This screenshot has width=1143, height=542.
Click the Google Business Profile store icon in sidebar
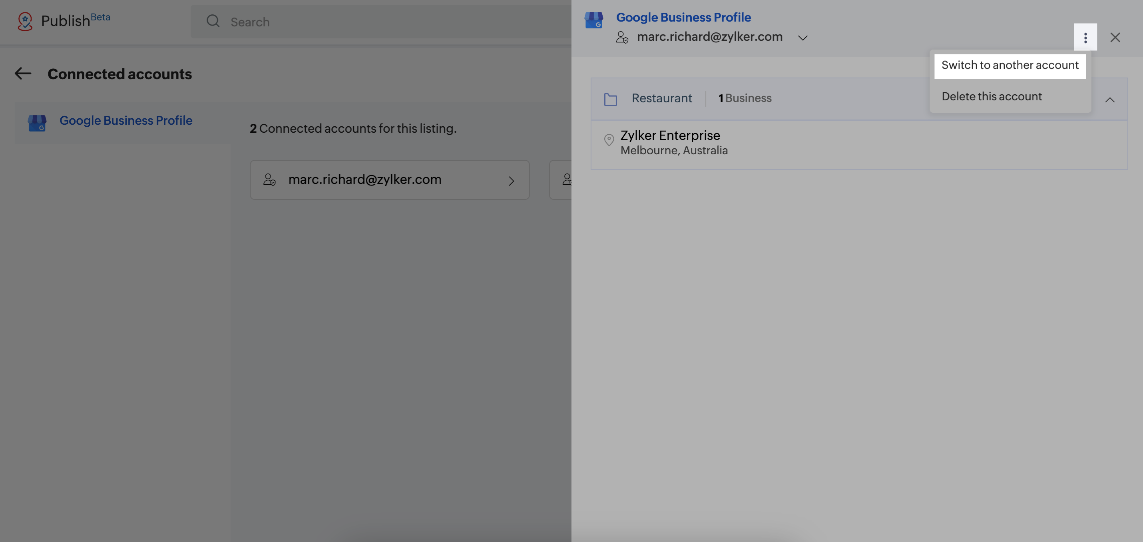(37, 123)
